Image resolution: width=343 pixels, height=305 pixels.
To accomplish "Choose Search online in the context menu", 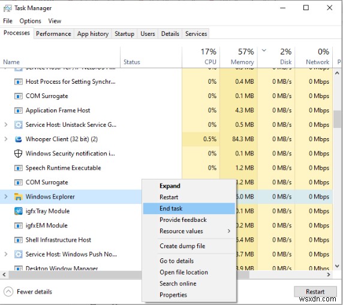I will [189, 283].
